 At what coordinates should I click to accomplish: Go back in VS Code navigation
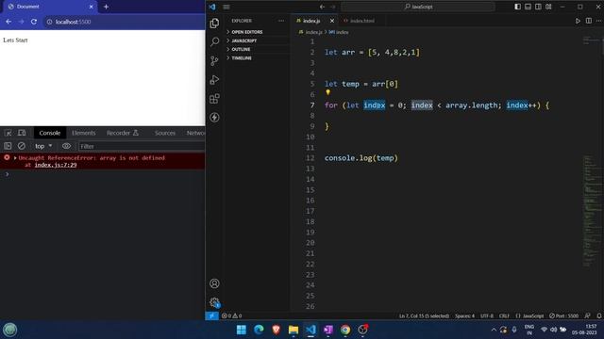point(322,7)
